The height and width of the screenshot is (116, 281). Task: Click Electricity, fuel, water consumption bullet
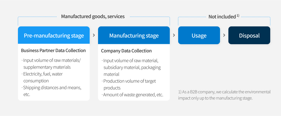(x=42, y=77)
